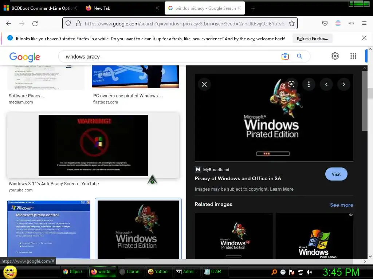Open Windows 3.11 Anti-Piracy Screen thumbnail
The width and height of the screenshot is (373, 279).
[93, 145]
